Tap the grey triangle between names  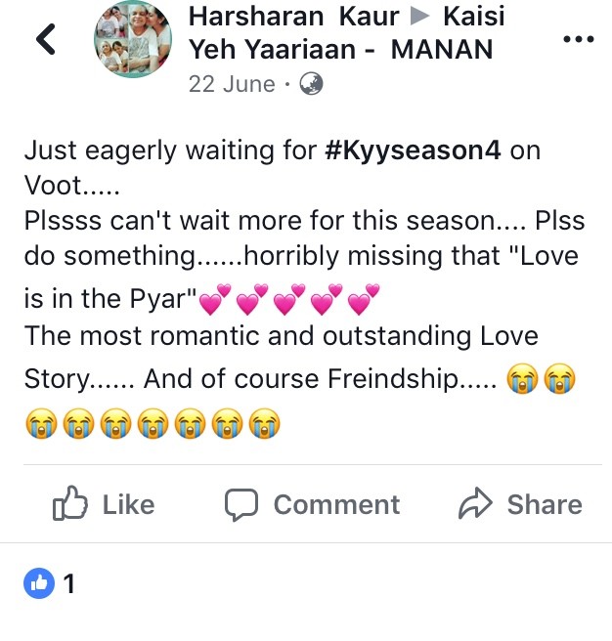coord(420,17)
